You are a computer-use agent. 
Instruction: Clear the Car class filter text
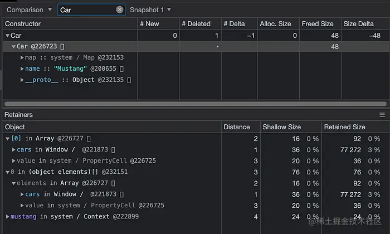tap(120, 10)
